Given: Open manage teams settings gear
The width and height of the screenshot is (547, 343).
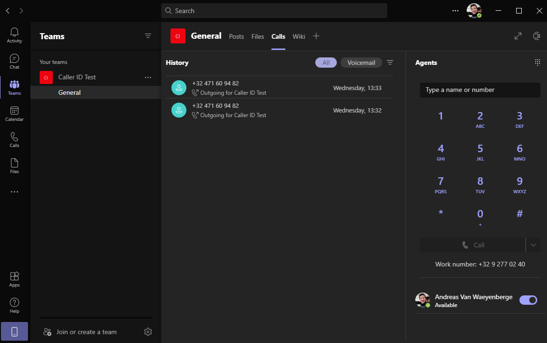Looking at the screenshot, I should coord(148,332).
